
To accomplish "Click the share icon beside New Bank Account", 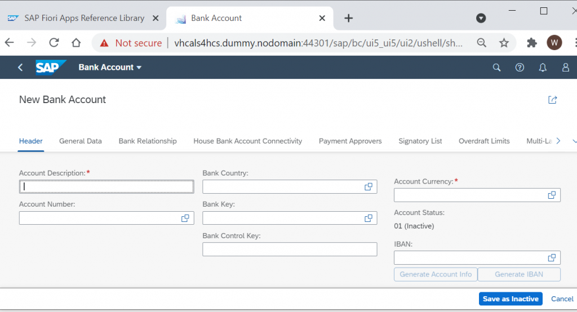I will [552, 100].
